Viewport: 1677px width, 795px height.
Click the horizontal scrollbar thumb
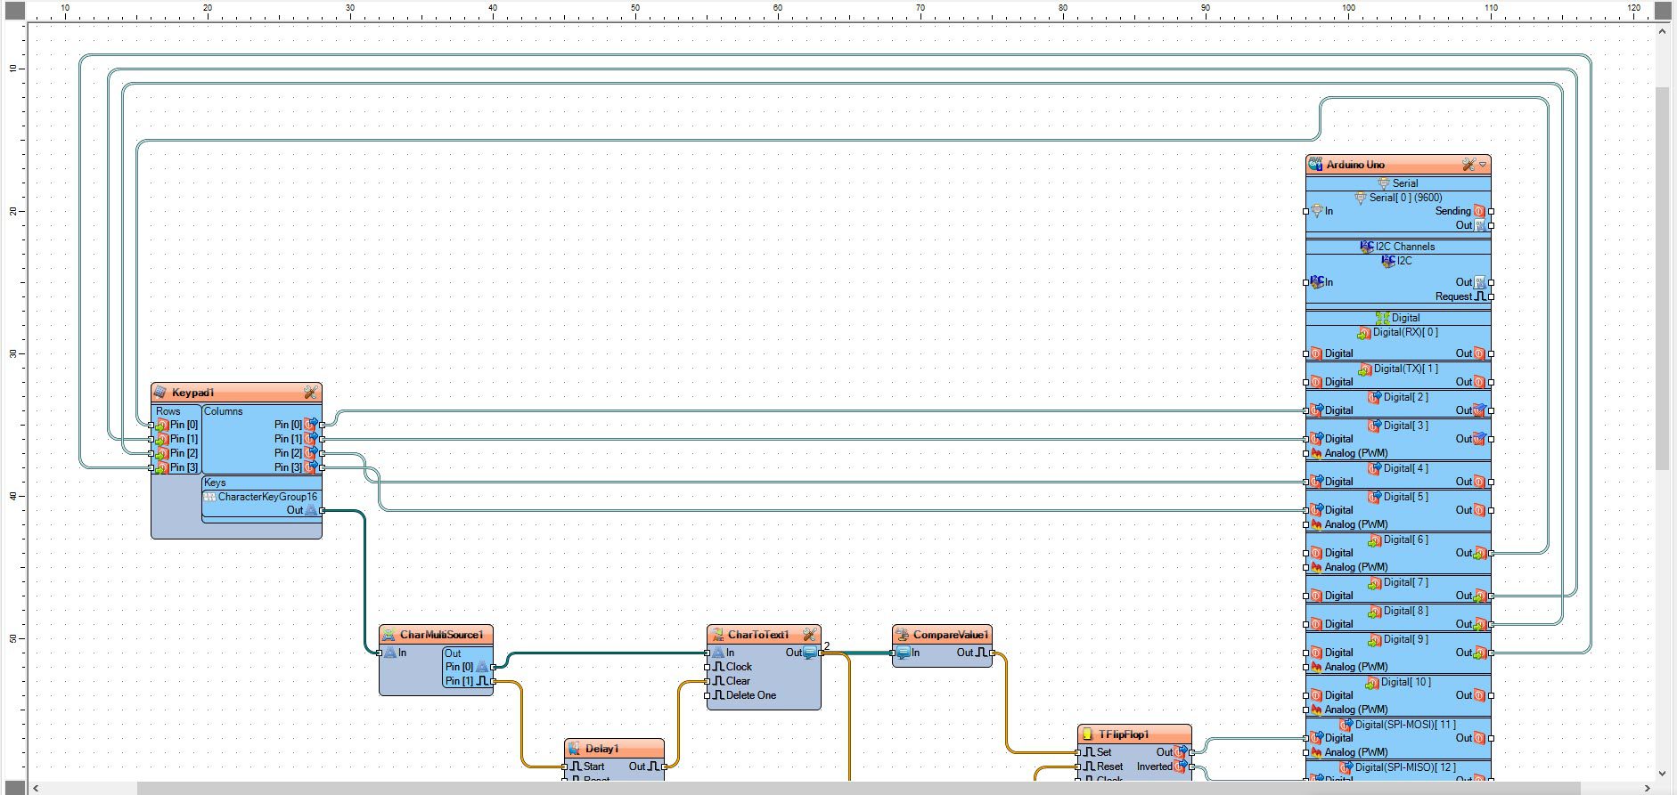pos(858,788)
